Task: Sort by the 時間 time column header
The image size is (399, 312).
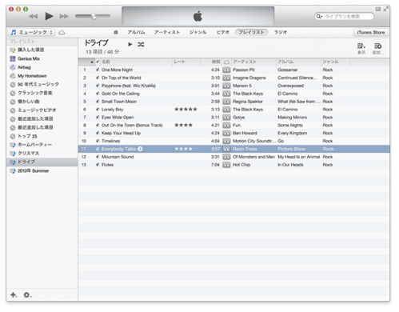Action: click(x=211, y=62)
